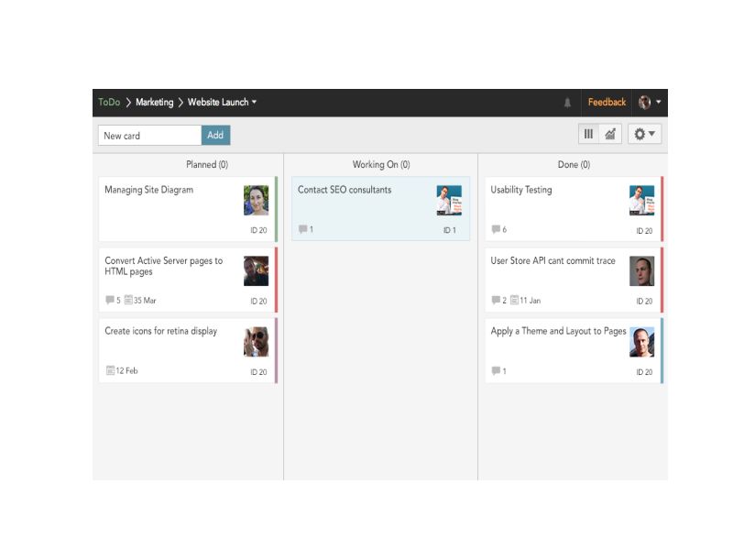Open the Usability Testing card
The width and height of the screenshot is (733, 550).
(x=574, y=209)
